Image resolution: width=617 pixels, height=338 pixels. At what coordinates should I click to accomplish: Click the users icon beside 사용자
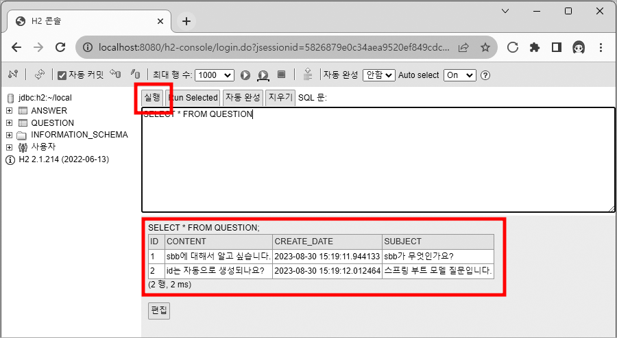pos(22,147)
